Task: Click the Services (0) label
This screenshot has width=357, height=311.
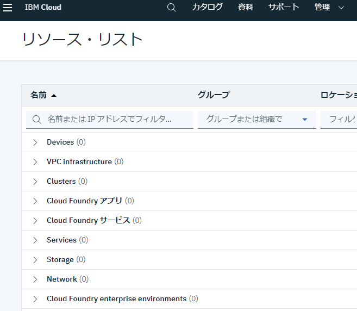Action: [x=67, y=240]
